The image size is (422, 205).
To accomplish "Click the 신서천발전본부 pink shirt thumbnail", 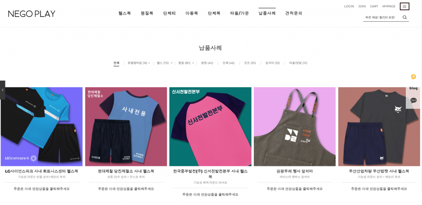I will (x=210, y=127).
